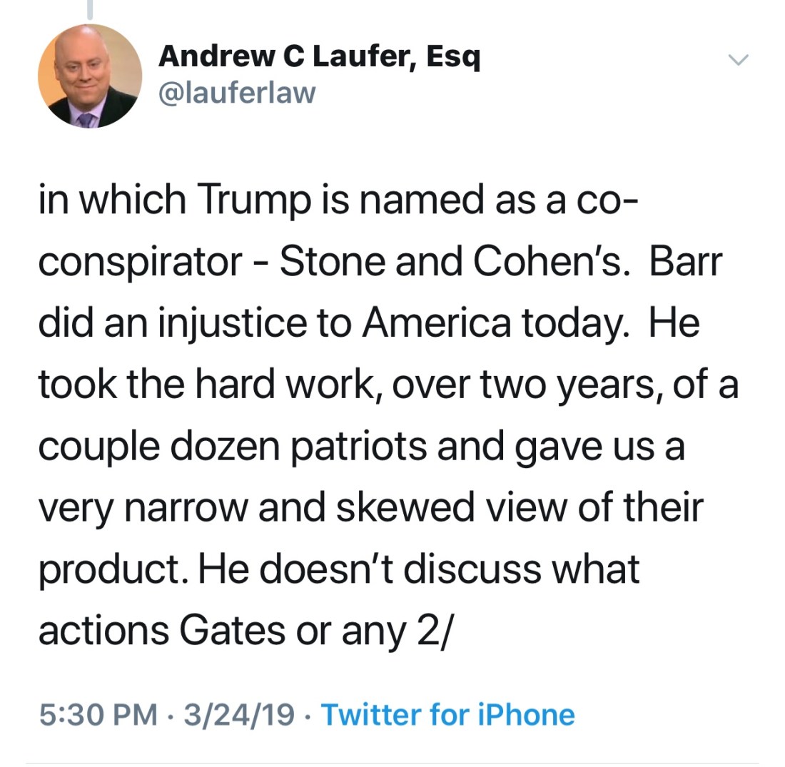This screenshot has width=785, height=767.
Task: Tap Andrew C Laufer's profile photo
Action: pos(90,76)
